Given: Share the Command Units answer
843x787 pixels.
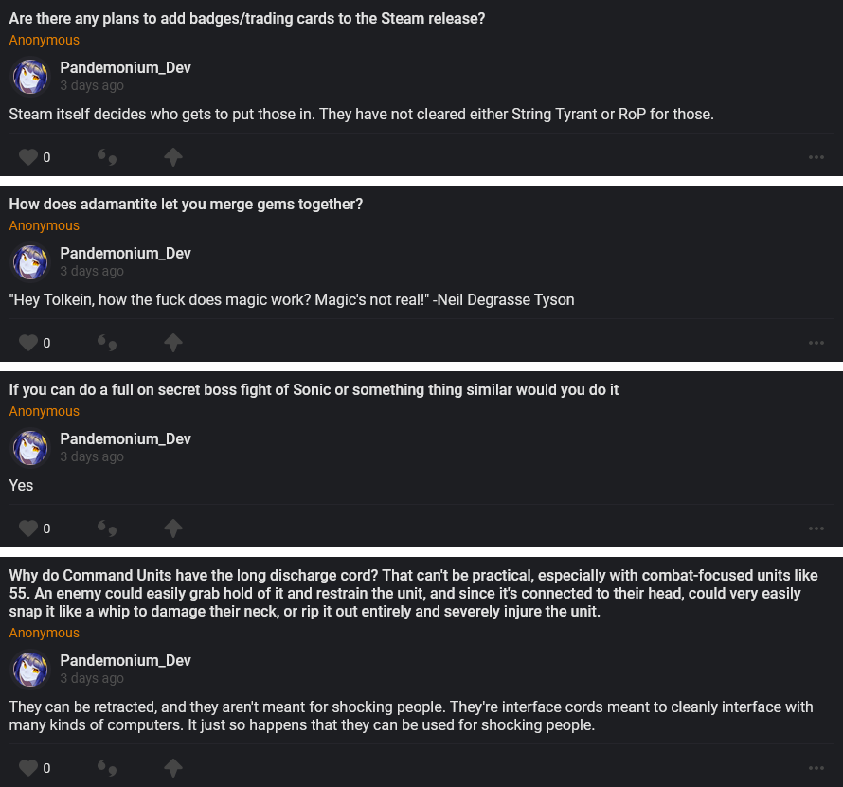Looking at the screenshot, I should click(x=172, y=768).
